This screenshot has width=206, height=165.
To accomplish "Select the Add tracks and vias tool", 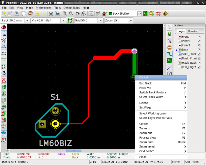I will click(169, 54).
